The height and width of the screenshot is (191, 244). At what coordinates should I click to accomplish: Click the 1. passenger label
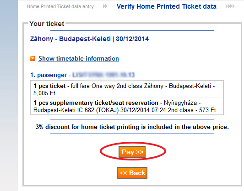49,75
